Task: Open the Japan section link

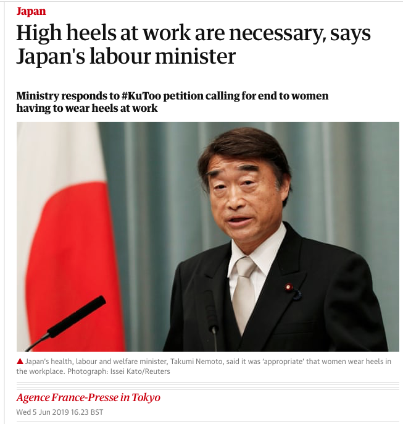Action: (31, 11)
